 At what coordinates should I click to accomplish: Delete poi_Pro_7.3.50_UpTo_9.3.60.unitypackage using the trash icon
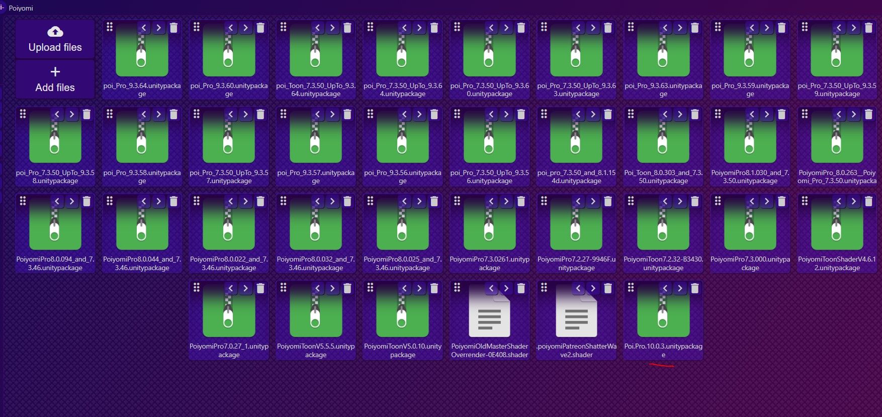pyautogui.click(x=521, y=28)
